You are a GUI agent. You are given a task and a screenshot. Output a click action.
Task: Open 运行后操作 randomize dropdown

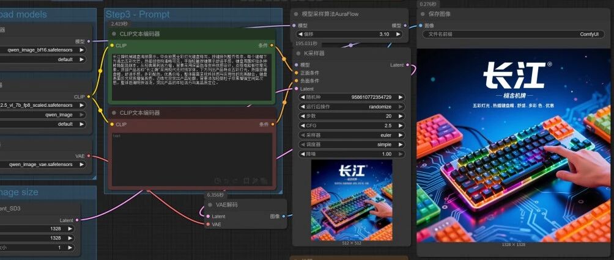click(x=352, y=106)
